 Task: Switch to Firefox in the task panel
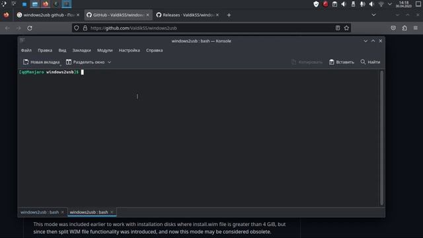[46, 4]
